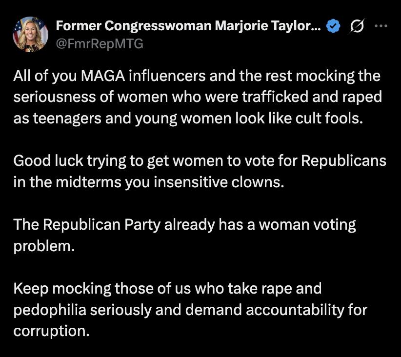Image resolution: width=401 pixels, height=357 pixels.
Task: Click the Grok slashed-circle icon
Action: tap(356, 27)
